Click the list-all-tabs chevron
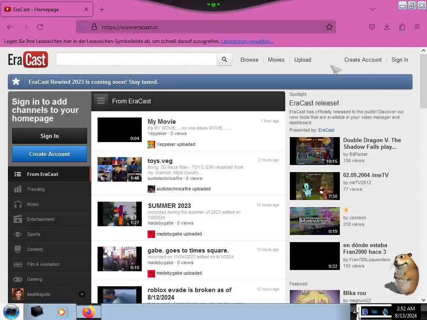 (x=373, y=9)
